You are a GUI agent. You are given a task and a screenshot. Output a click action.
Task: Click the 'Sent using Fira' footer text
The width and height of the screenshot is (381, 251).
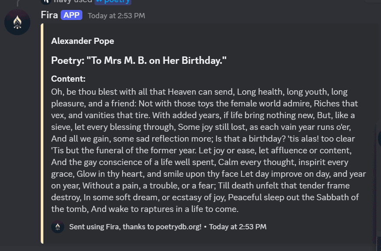click(x=135, y=227)
